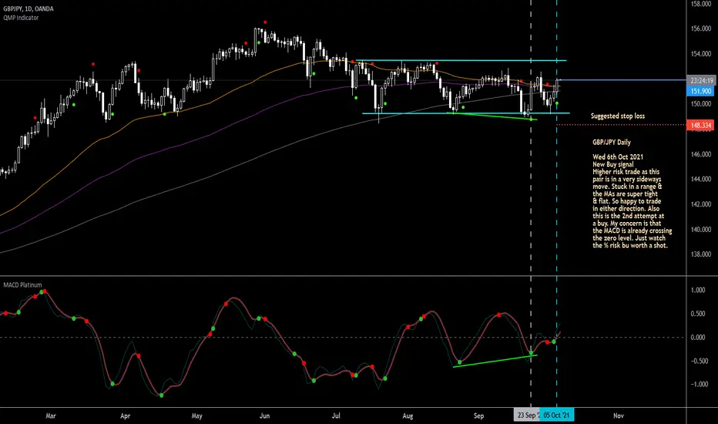Click the 156.000 level on price axis
Screen dimensions: 718x424
pyautogui.click(x=701, y=29)
